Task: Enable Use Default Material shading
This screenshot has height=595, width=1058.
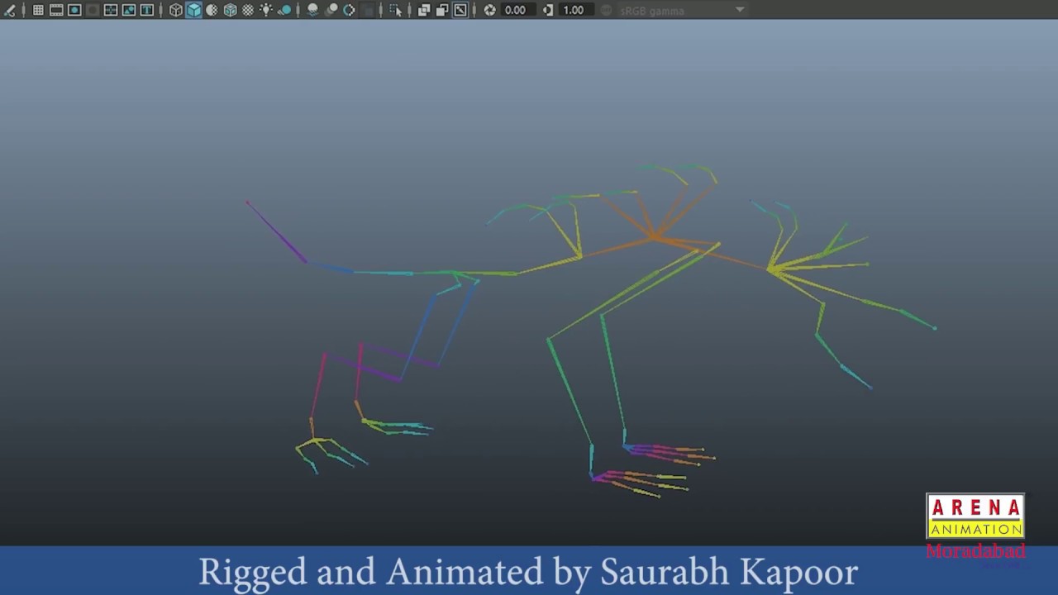Action: pyautogui.click(x=212, y=10)
